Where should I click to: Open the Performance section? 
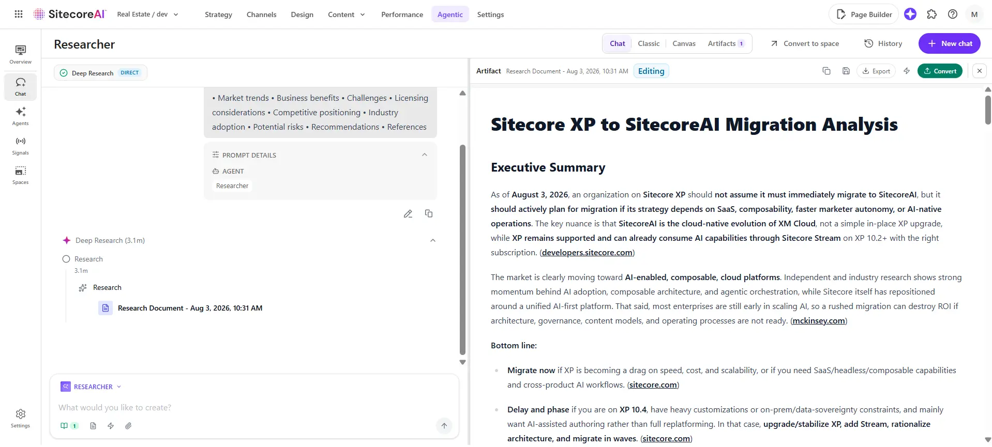(402, 14)
